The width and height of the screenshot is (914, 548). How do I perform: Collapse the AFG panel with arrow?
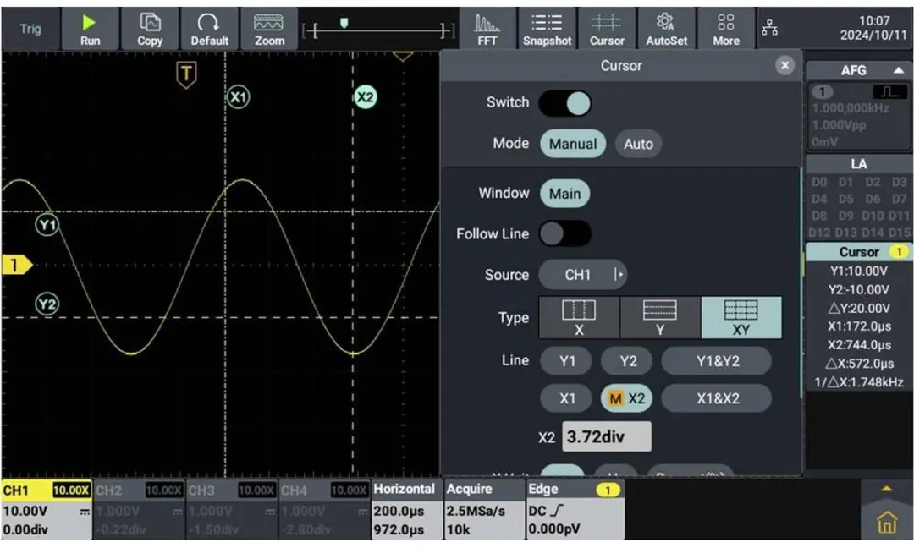tap(898, 70)
